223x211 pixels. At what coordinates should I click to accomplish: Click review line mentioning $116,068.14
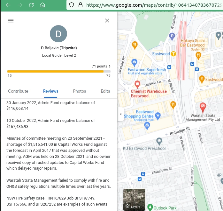pyautogui.click(x=50, y=105)
